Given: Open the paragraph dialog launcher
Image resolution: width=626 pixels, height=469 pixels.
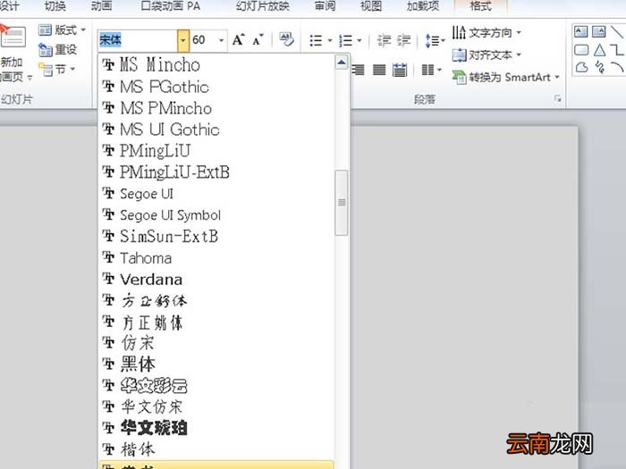Looking at the screenshot, I should click(558, 99).
